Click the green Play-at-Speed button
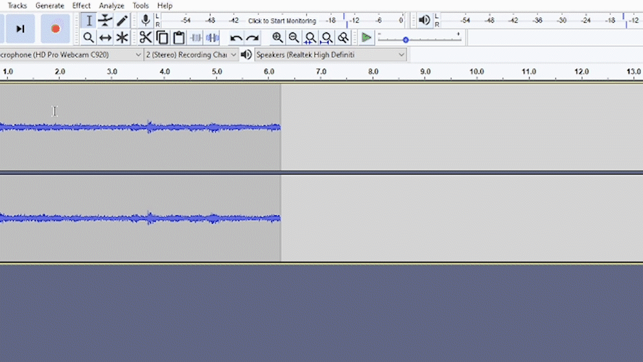643x362 pixels. (x=366, y=38)
